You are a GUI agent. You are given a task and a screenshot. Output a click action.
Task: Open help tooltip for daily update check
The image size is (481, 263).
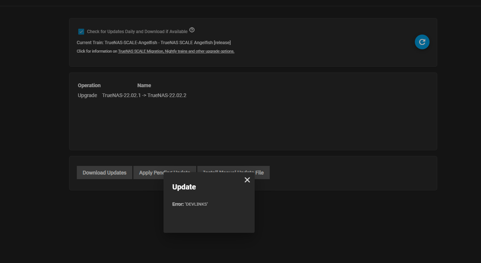tap(192, 30)
